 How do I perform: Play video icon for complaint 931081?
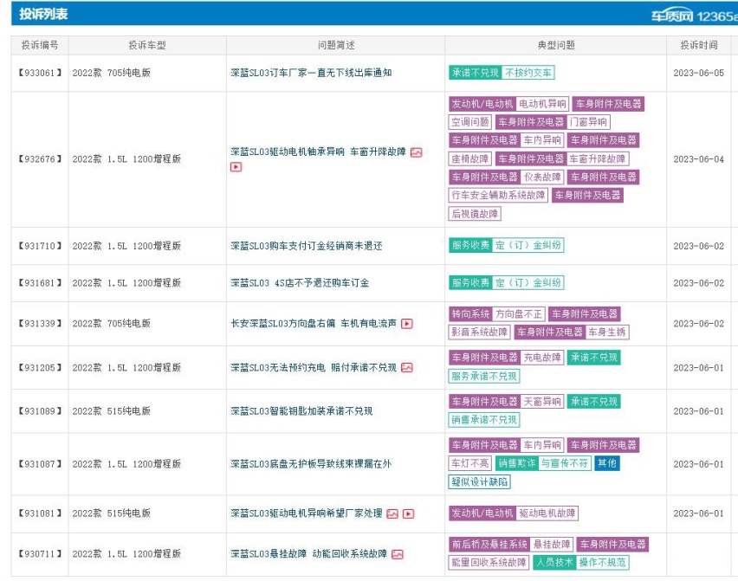tap(409, 513)
